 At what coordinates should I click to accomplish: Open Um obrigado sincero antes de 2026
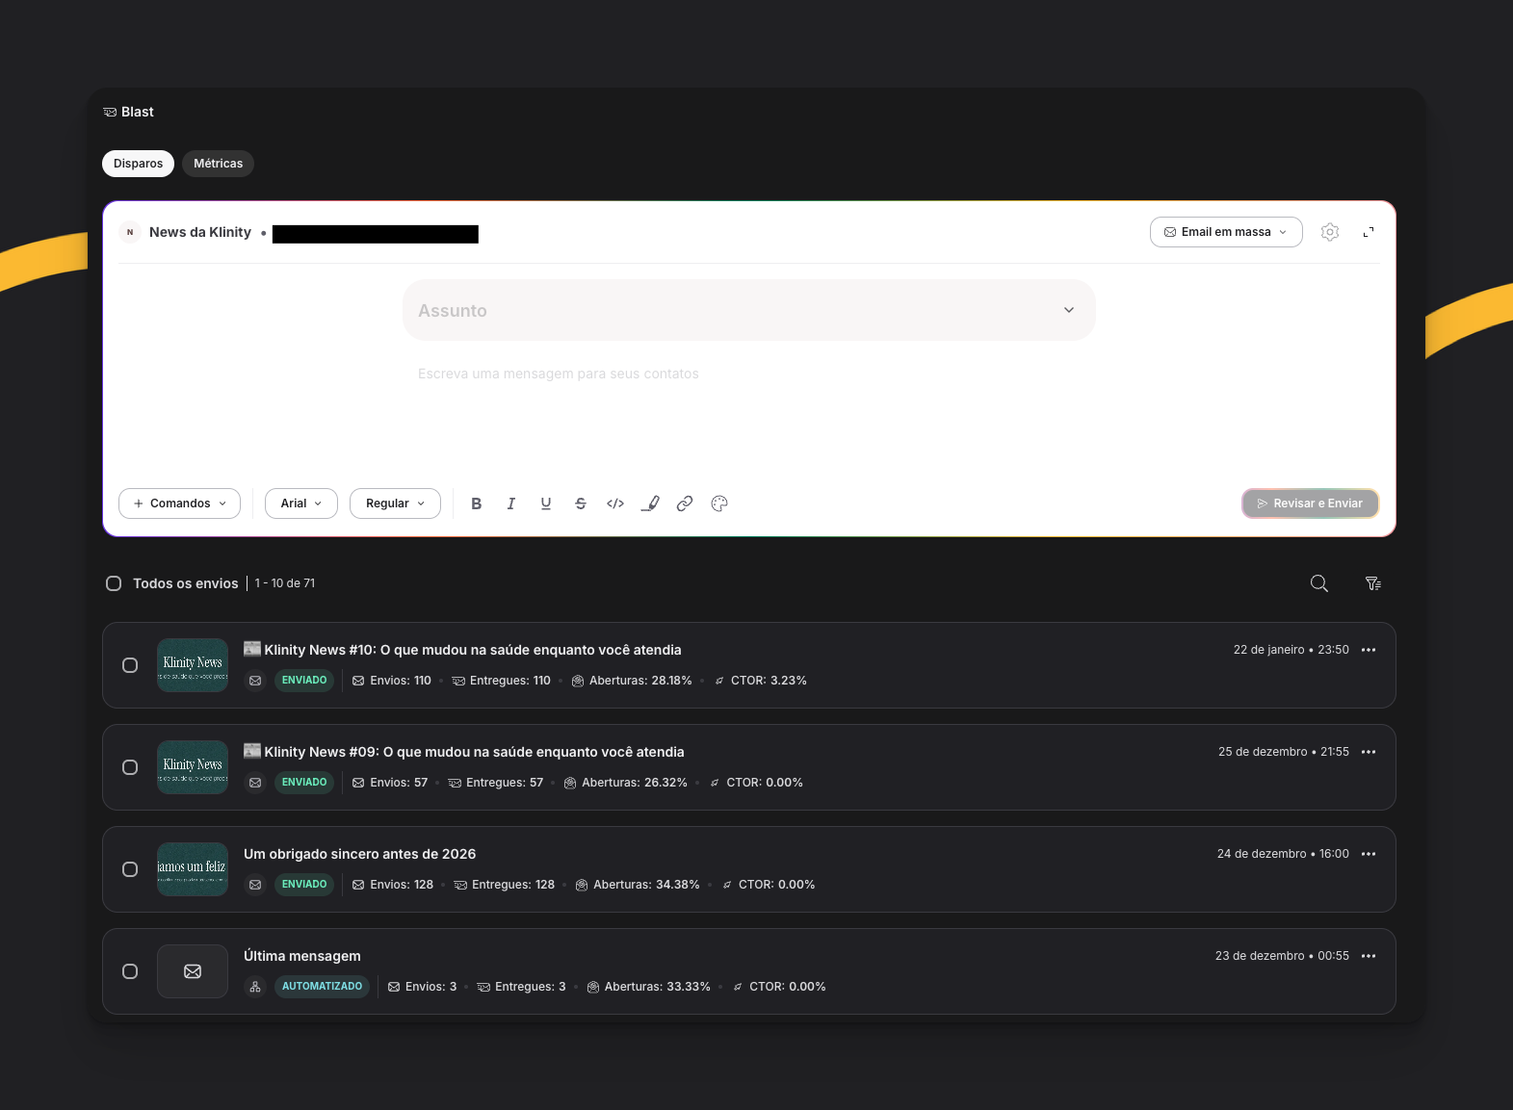tap(359, 854)
